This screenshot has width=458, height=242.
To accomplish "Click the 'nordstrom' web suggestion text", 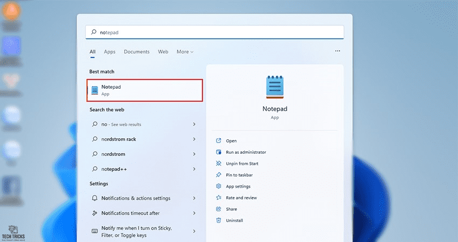I will point(113,154).
